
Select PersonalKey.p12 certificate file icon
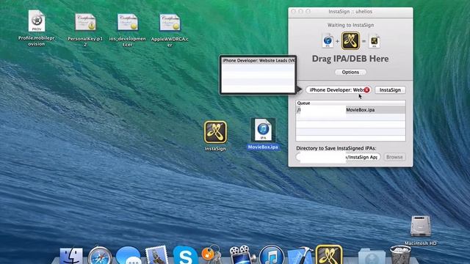pyautogui.click(x=85, y=22)
